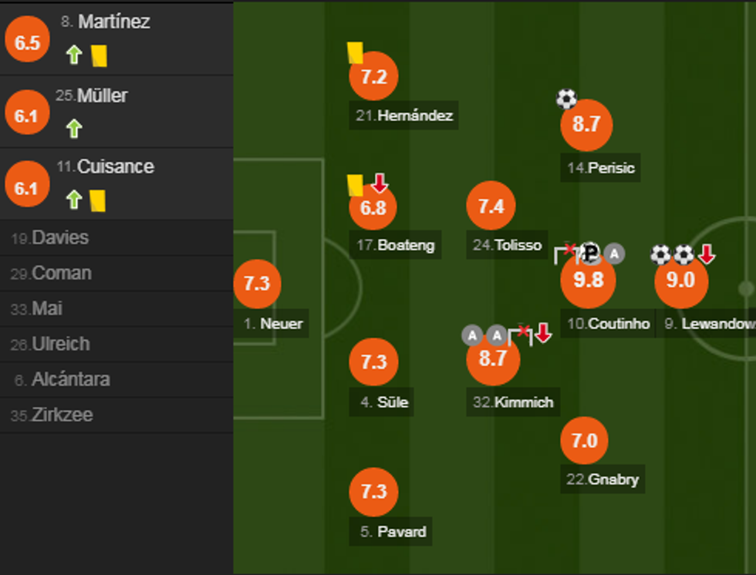Select Coman from the substitutes list
The image size is (756, 575).
[62, 274]
